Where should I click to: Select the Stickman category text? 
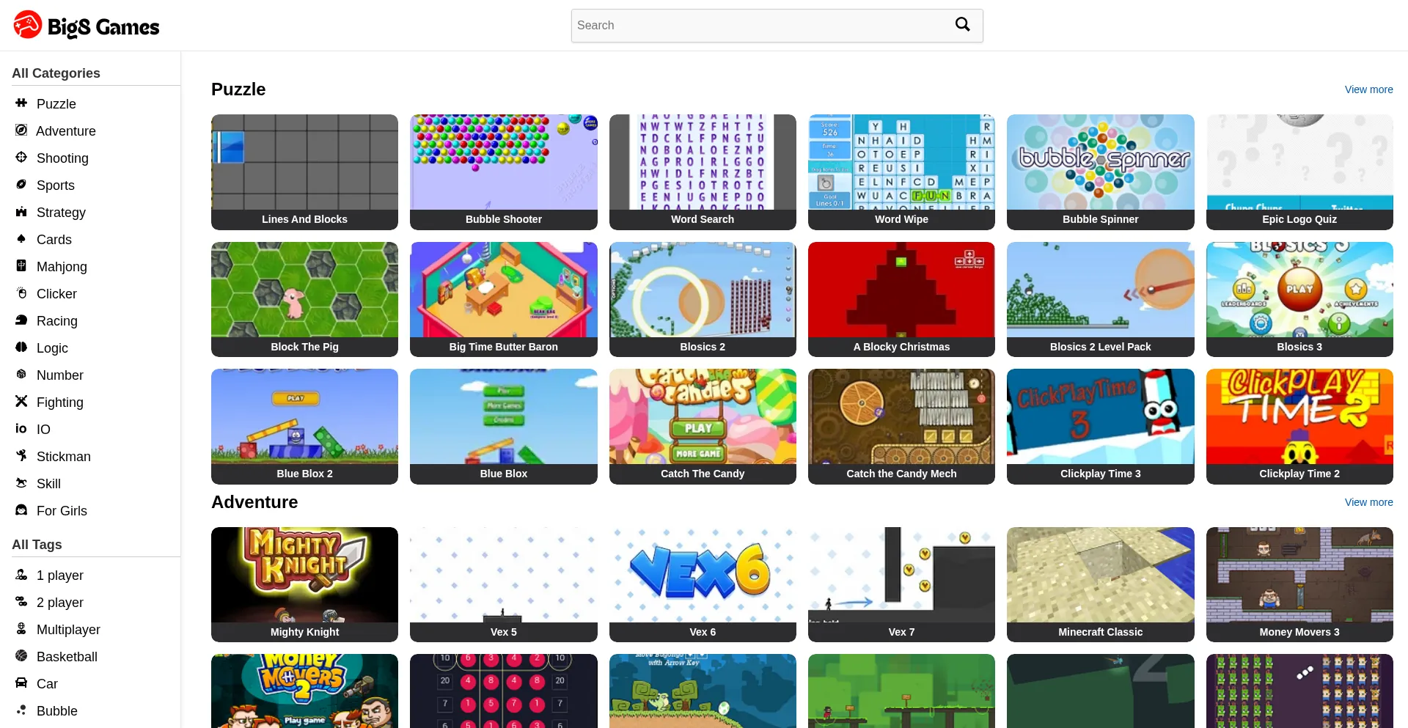coord(64,457)
